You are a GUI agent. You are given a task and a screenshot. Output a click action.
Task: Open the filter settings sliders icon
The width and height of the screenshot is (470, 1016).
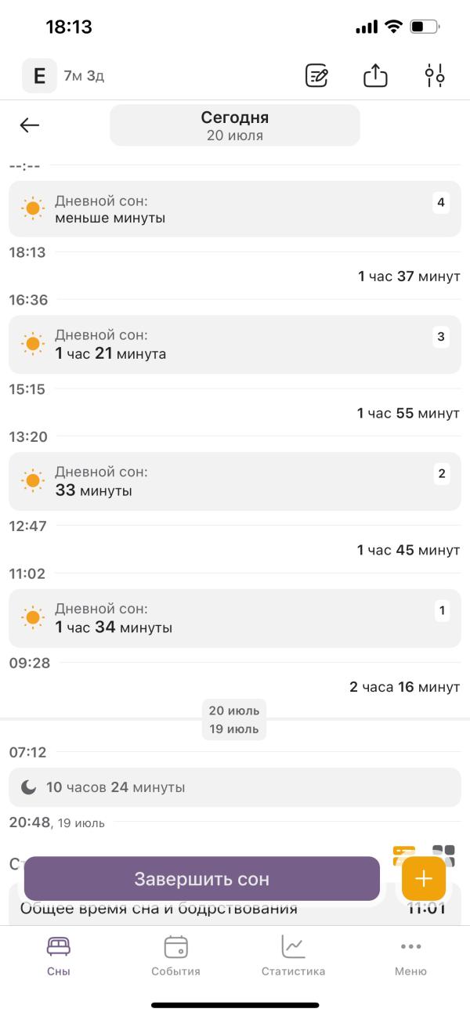click(435, 76)
